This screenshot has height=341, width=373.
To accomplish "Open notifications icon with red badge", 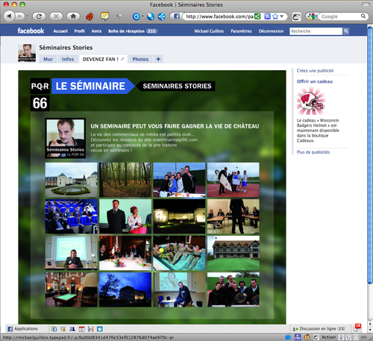I will pyautogui.click(x=357, y=328).
